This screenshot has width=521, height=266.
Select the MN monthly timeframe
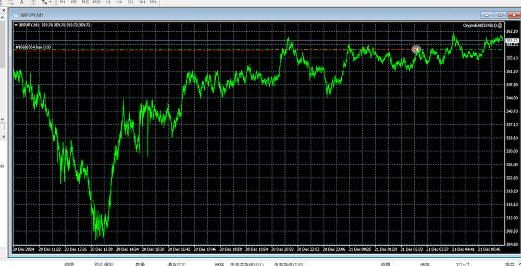tap(153, 2)
